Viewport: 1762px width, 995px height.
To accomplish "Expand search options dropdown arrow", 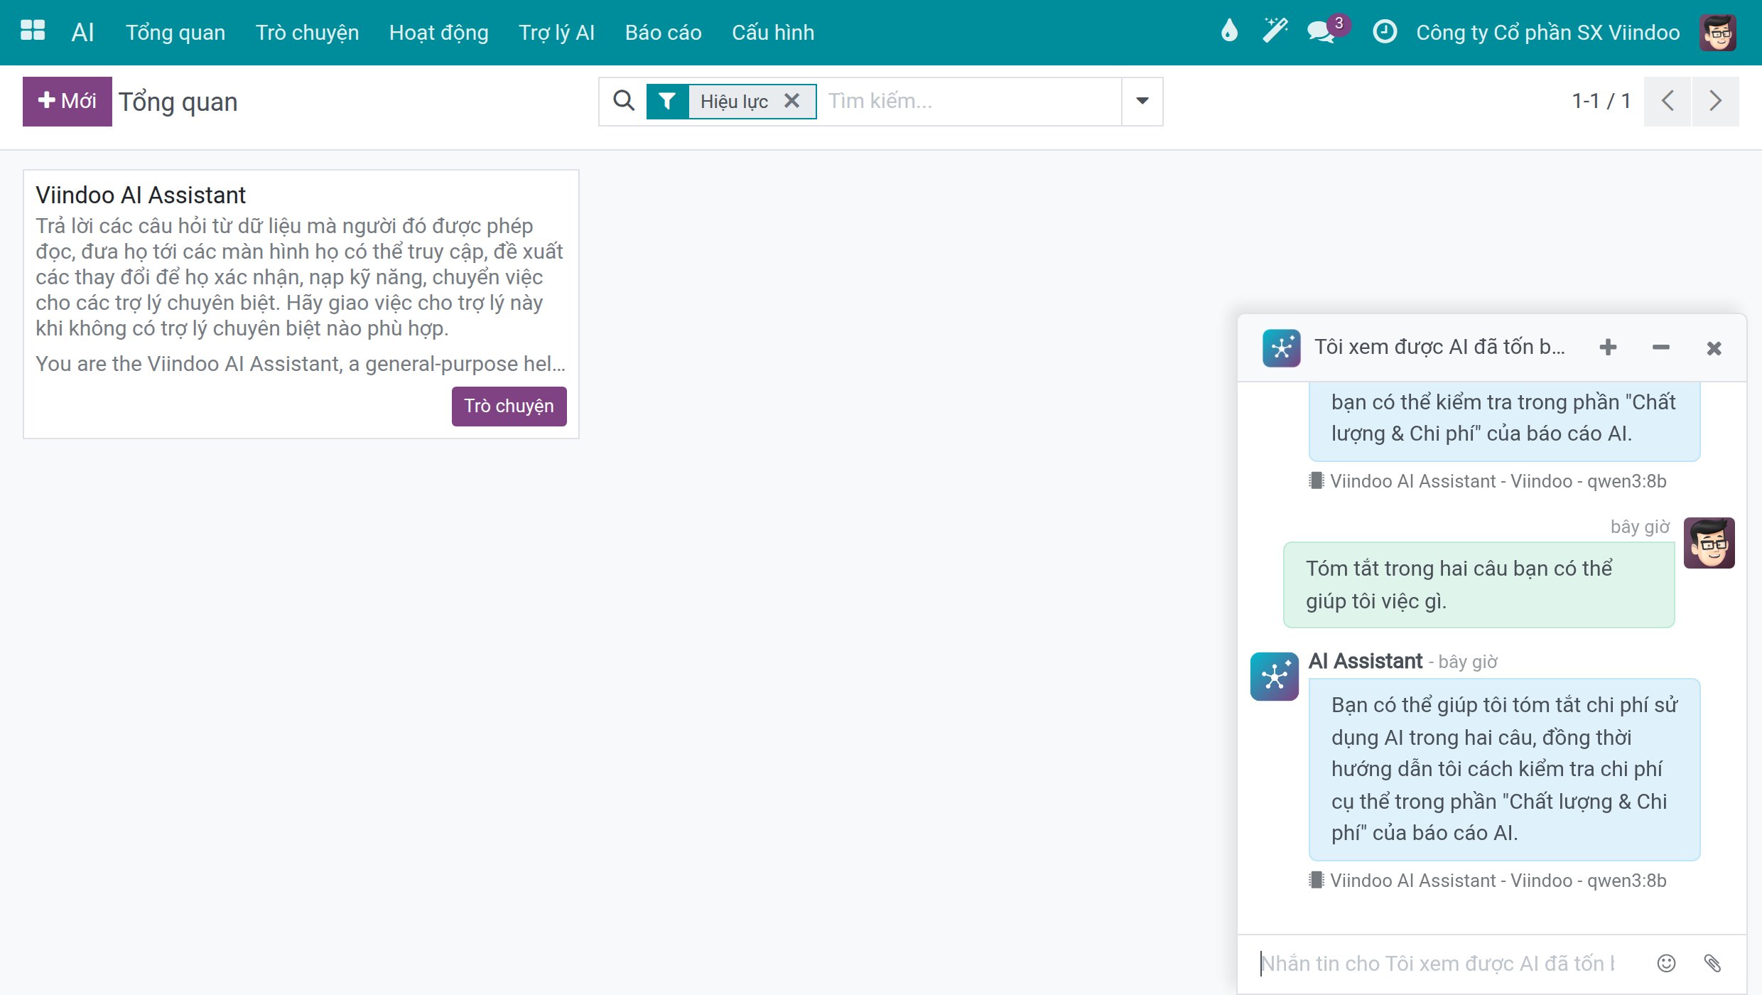I will pos(1142,101).
